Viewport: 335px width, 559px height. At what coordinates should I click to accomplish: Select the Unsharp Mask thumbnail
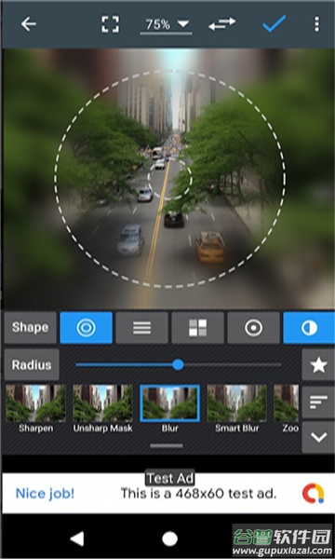tap(102, 409)
